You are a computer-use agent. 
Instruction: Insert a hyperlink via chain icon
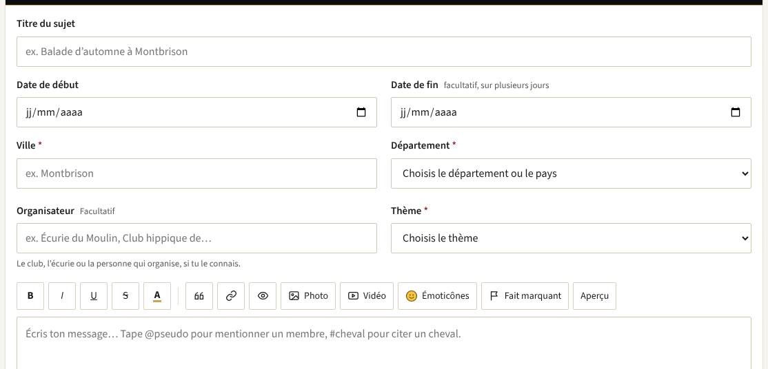231,295
